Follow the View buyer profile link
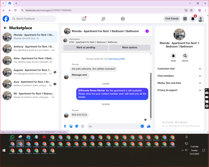Screen dimensions: 209x167 [x=117, y=59]
